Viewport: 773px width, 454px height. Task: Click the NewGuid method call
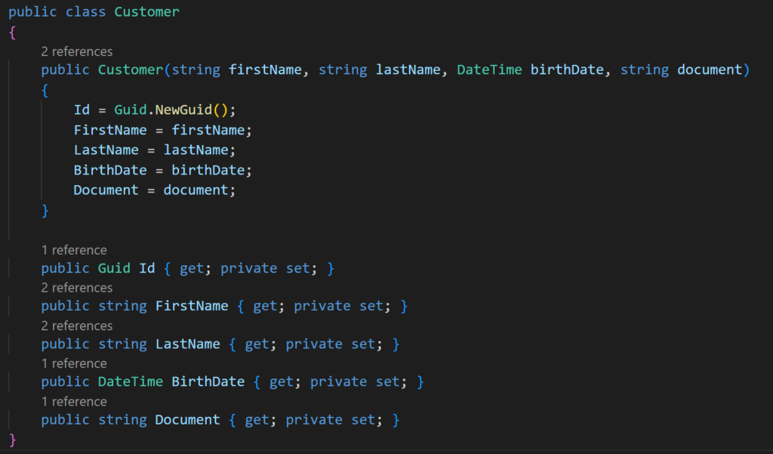point(183,110)
